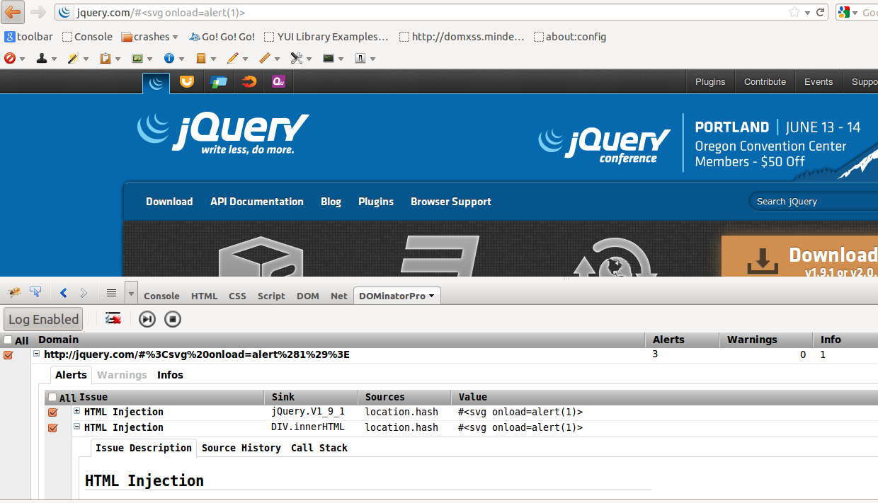Image resolution: width=878 pixels, height=503 pixels.
Task: Open Web Developer Images menu (picture icon)
Action: pyautogui.click(x=142, y=59)
